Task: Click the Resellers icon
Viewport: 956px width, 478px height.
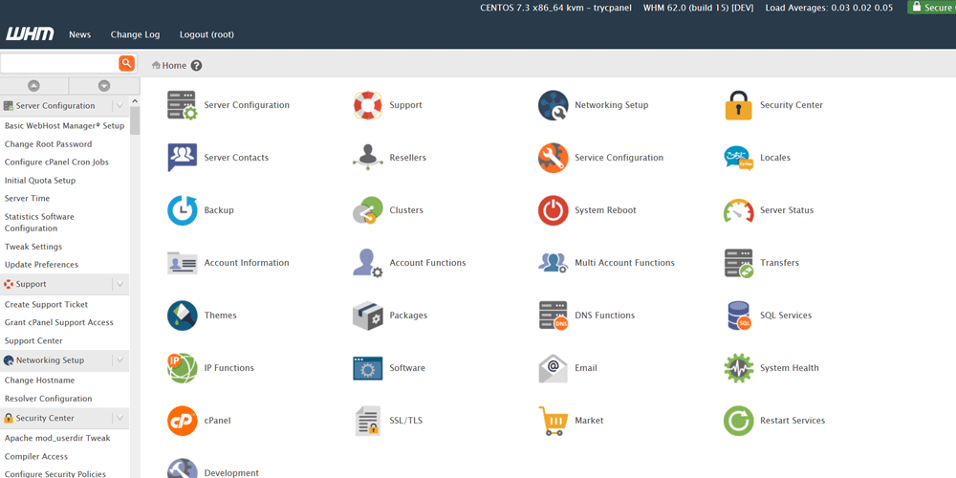Action: click(368, 158)
